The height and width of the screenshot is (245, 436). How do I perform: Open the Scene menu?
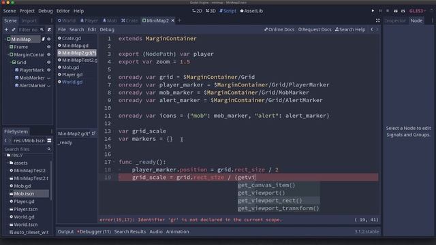(x=10, y=11)
